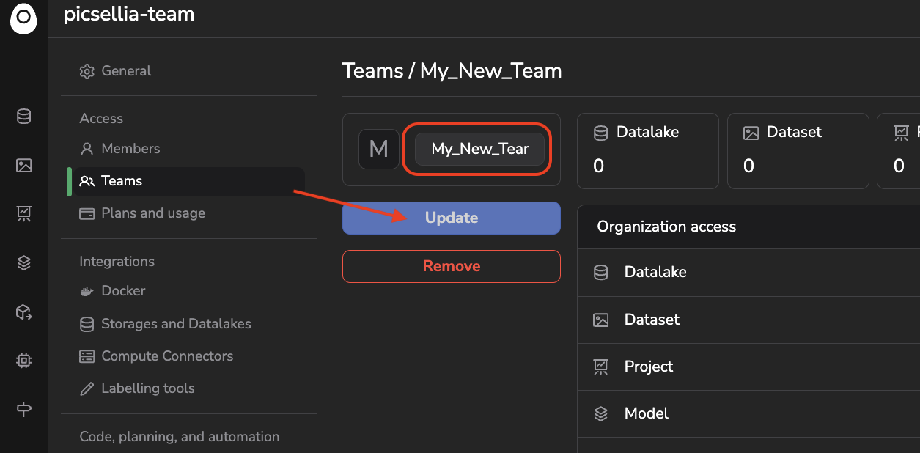Click the Access section heading
920x453 pixels.
pos(101,119)
